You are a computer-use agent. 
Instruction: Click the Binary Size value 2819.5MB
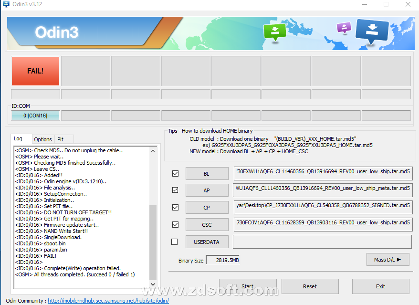pyautogui.click(x=222, y=260)
